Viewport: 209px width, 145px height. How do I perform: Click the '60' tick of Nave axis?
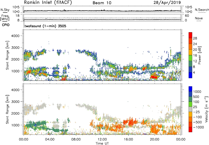click(x=187, y=16)
